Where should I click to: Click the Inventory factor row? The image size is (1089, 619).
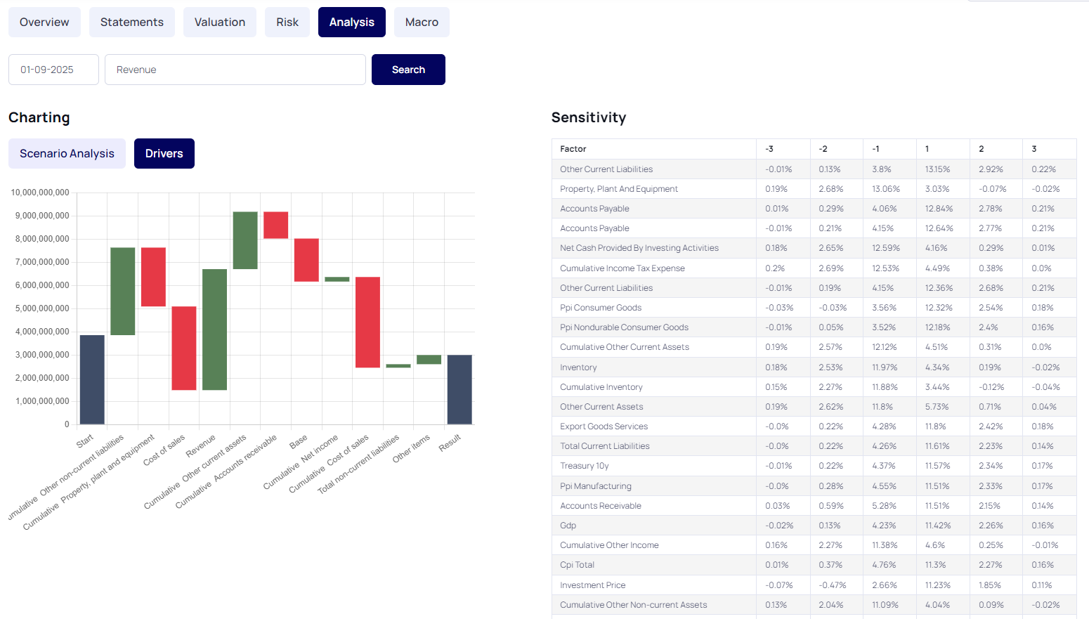tap(814, 367)
